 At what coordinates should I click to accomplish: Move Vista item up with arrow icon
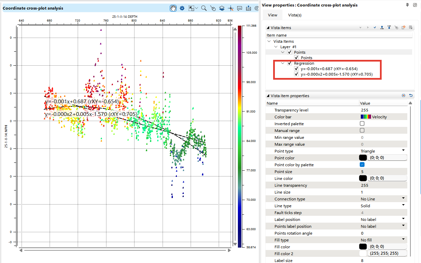coord(382,28)
